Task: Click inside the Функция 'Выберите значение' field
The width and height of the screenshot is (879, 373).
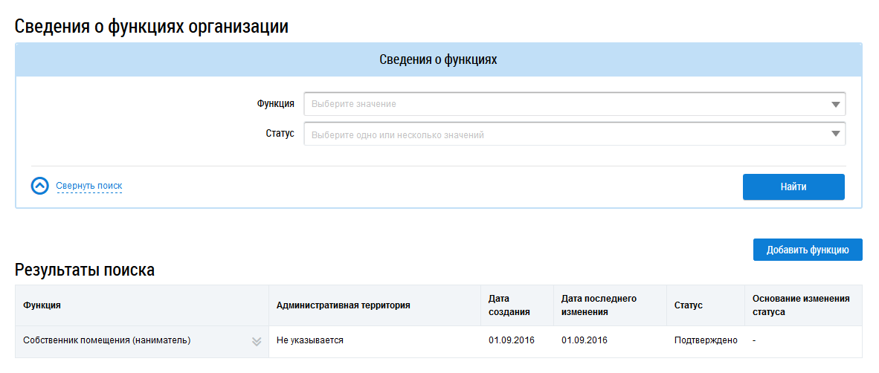Action: pyautogui.click(x=565, y=104)
